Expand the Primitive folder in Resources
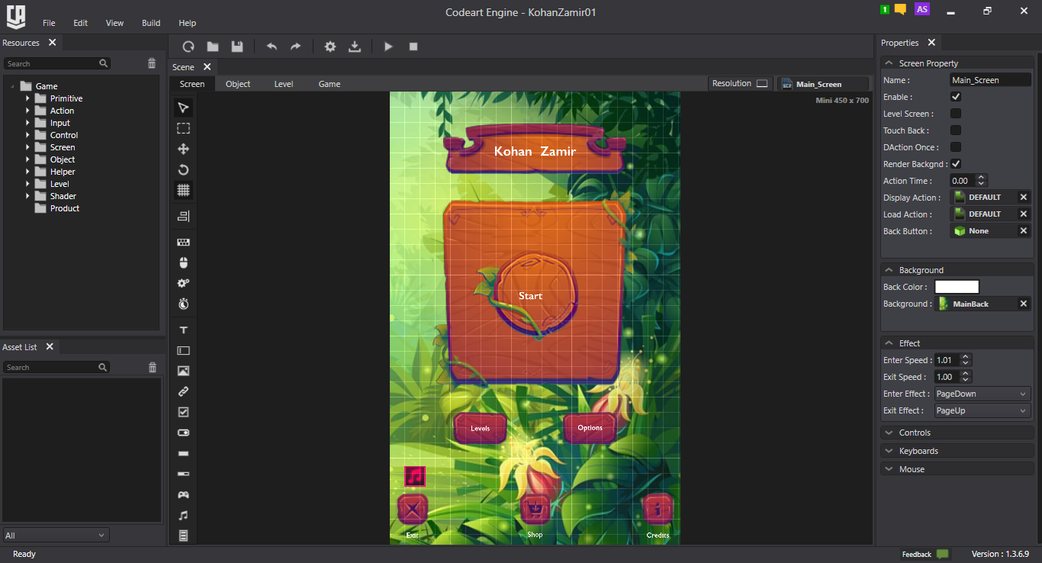The height and width of the screenshot is (563, 1042). pos(27,98)
